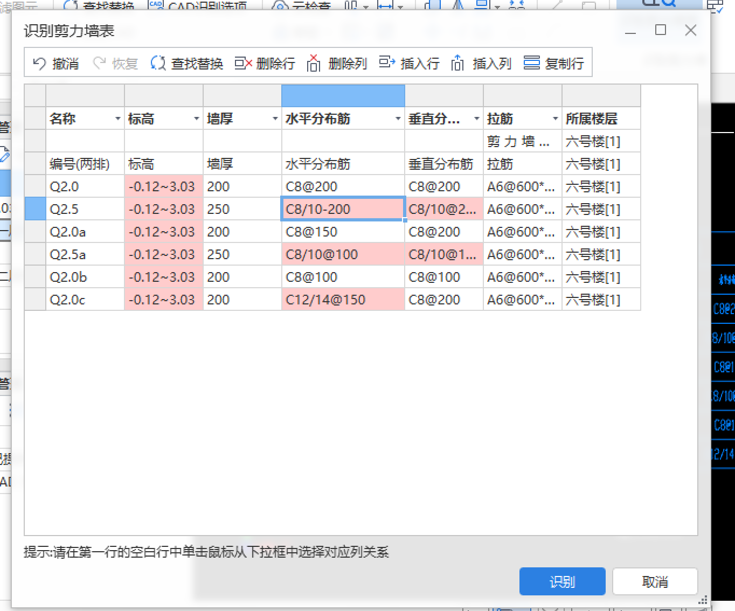
Task: Select cell Q2.0 in name column
Action: point(85,186)
